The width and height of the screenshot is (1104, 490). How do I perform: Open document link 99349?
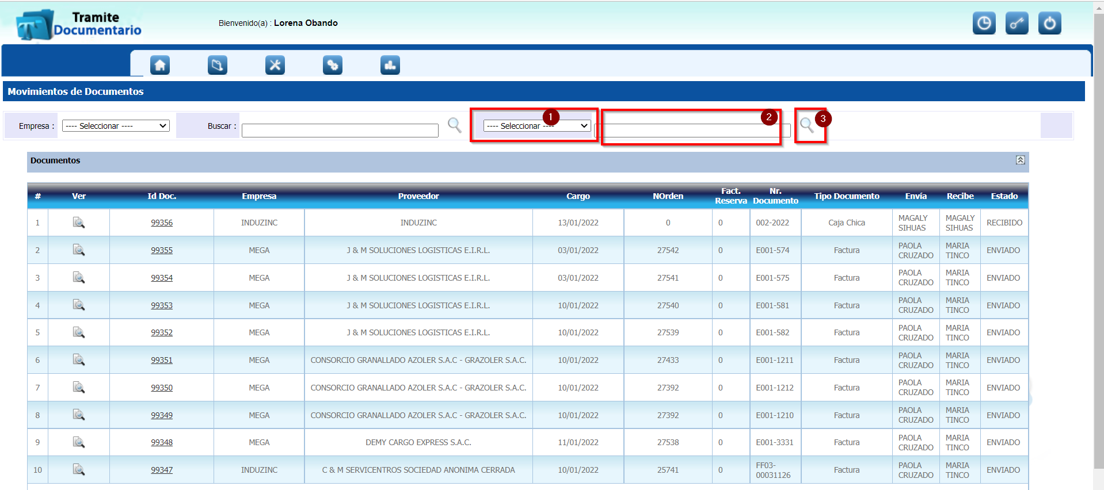162,415
